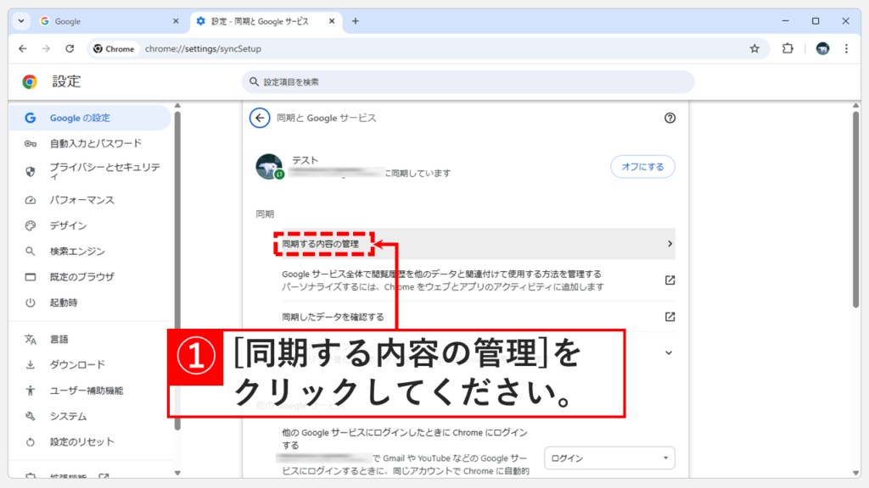The image size is (869, 488).
Task: Open デザイン settings from the sidebar
Action: tap(68, 225)
